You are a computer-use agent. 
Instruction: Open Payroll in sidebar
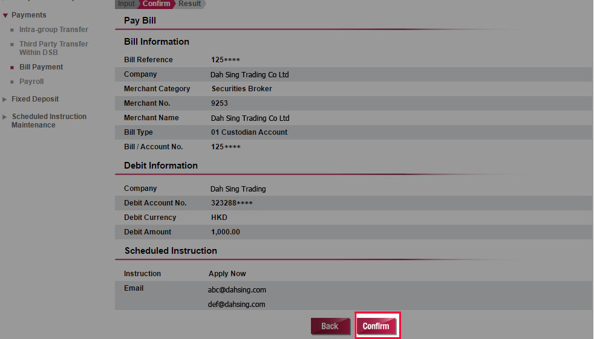click(x=31, y=82)
